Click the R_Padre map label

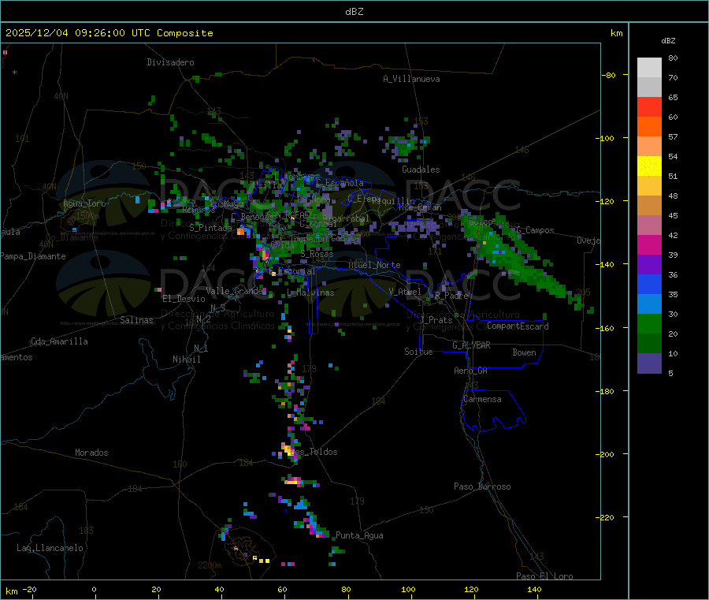(451, 296)
